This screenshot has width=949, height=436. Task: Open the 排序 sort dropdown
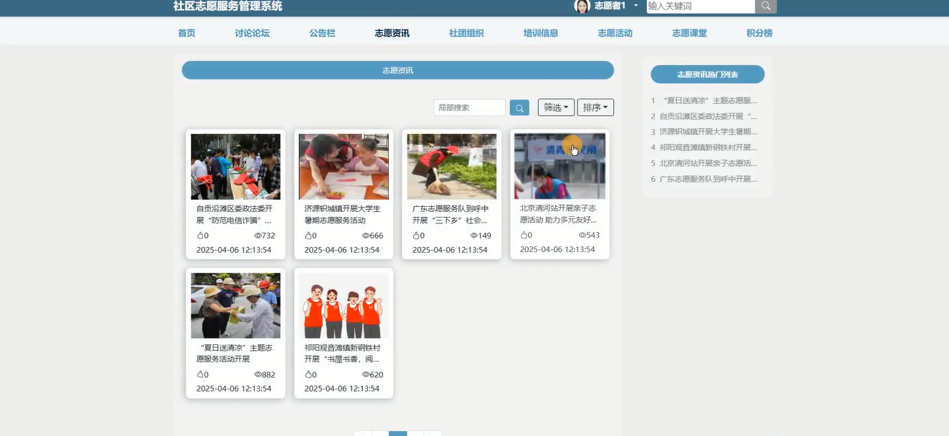[x=595, y=107]
